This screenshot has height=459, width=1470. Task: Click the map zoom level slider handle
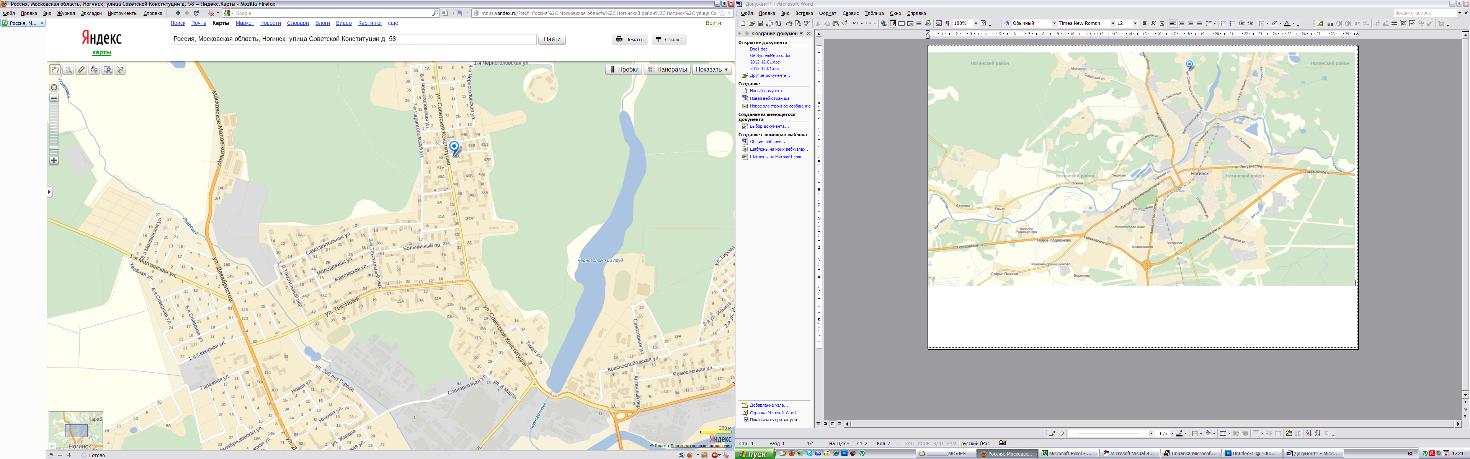click(54, 147)
